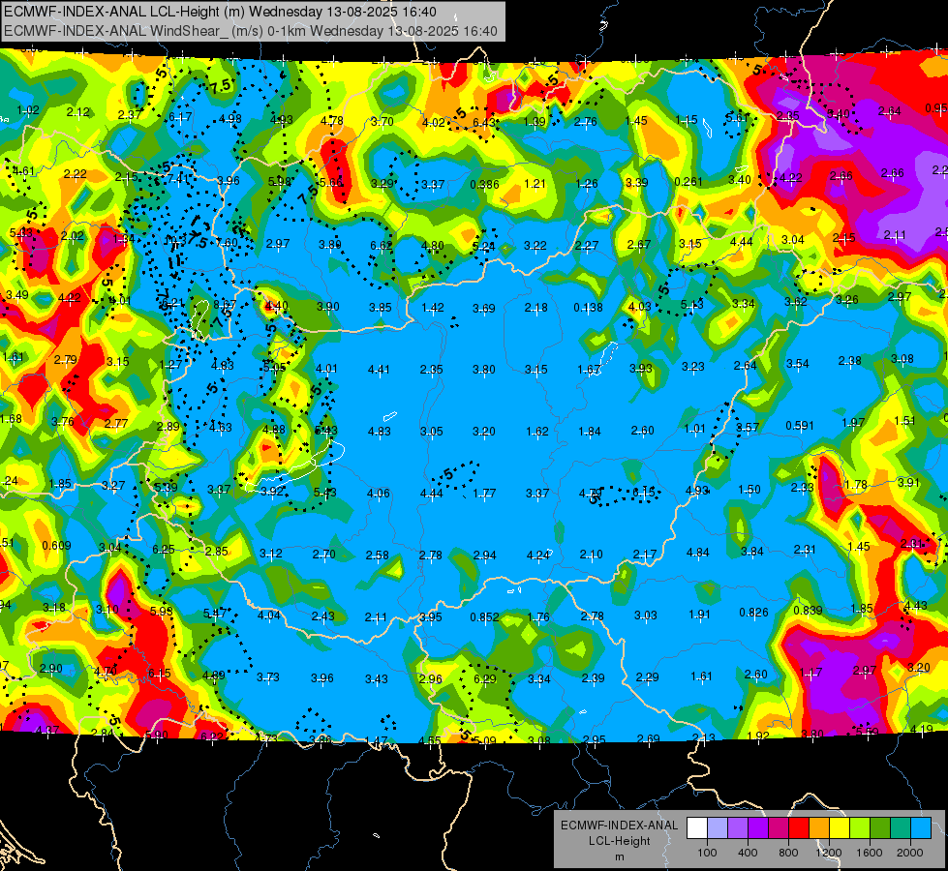Click the teal legend swatch
The height and width of the screenshot is (871, 948).
(x=901, y=828)
